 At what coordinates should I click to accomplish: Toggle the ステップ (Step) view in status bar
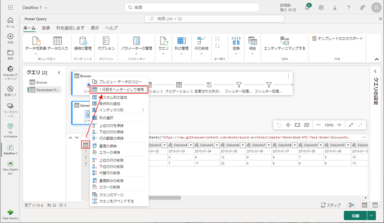[331, 205]
